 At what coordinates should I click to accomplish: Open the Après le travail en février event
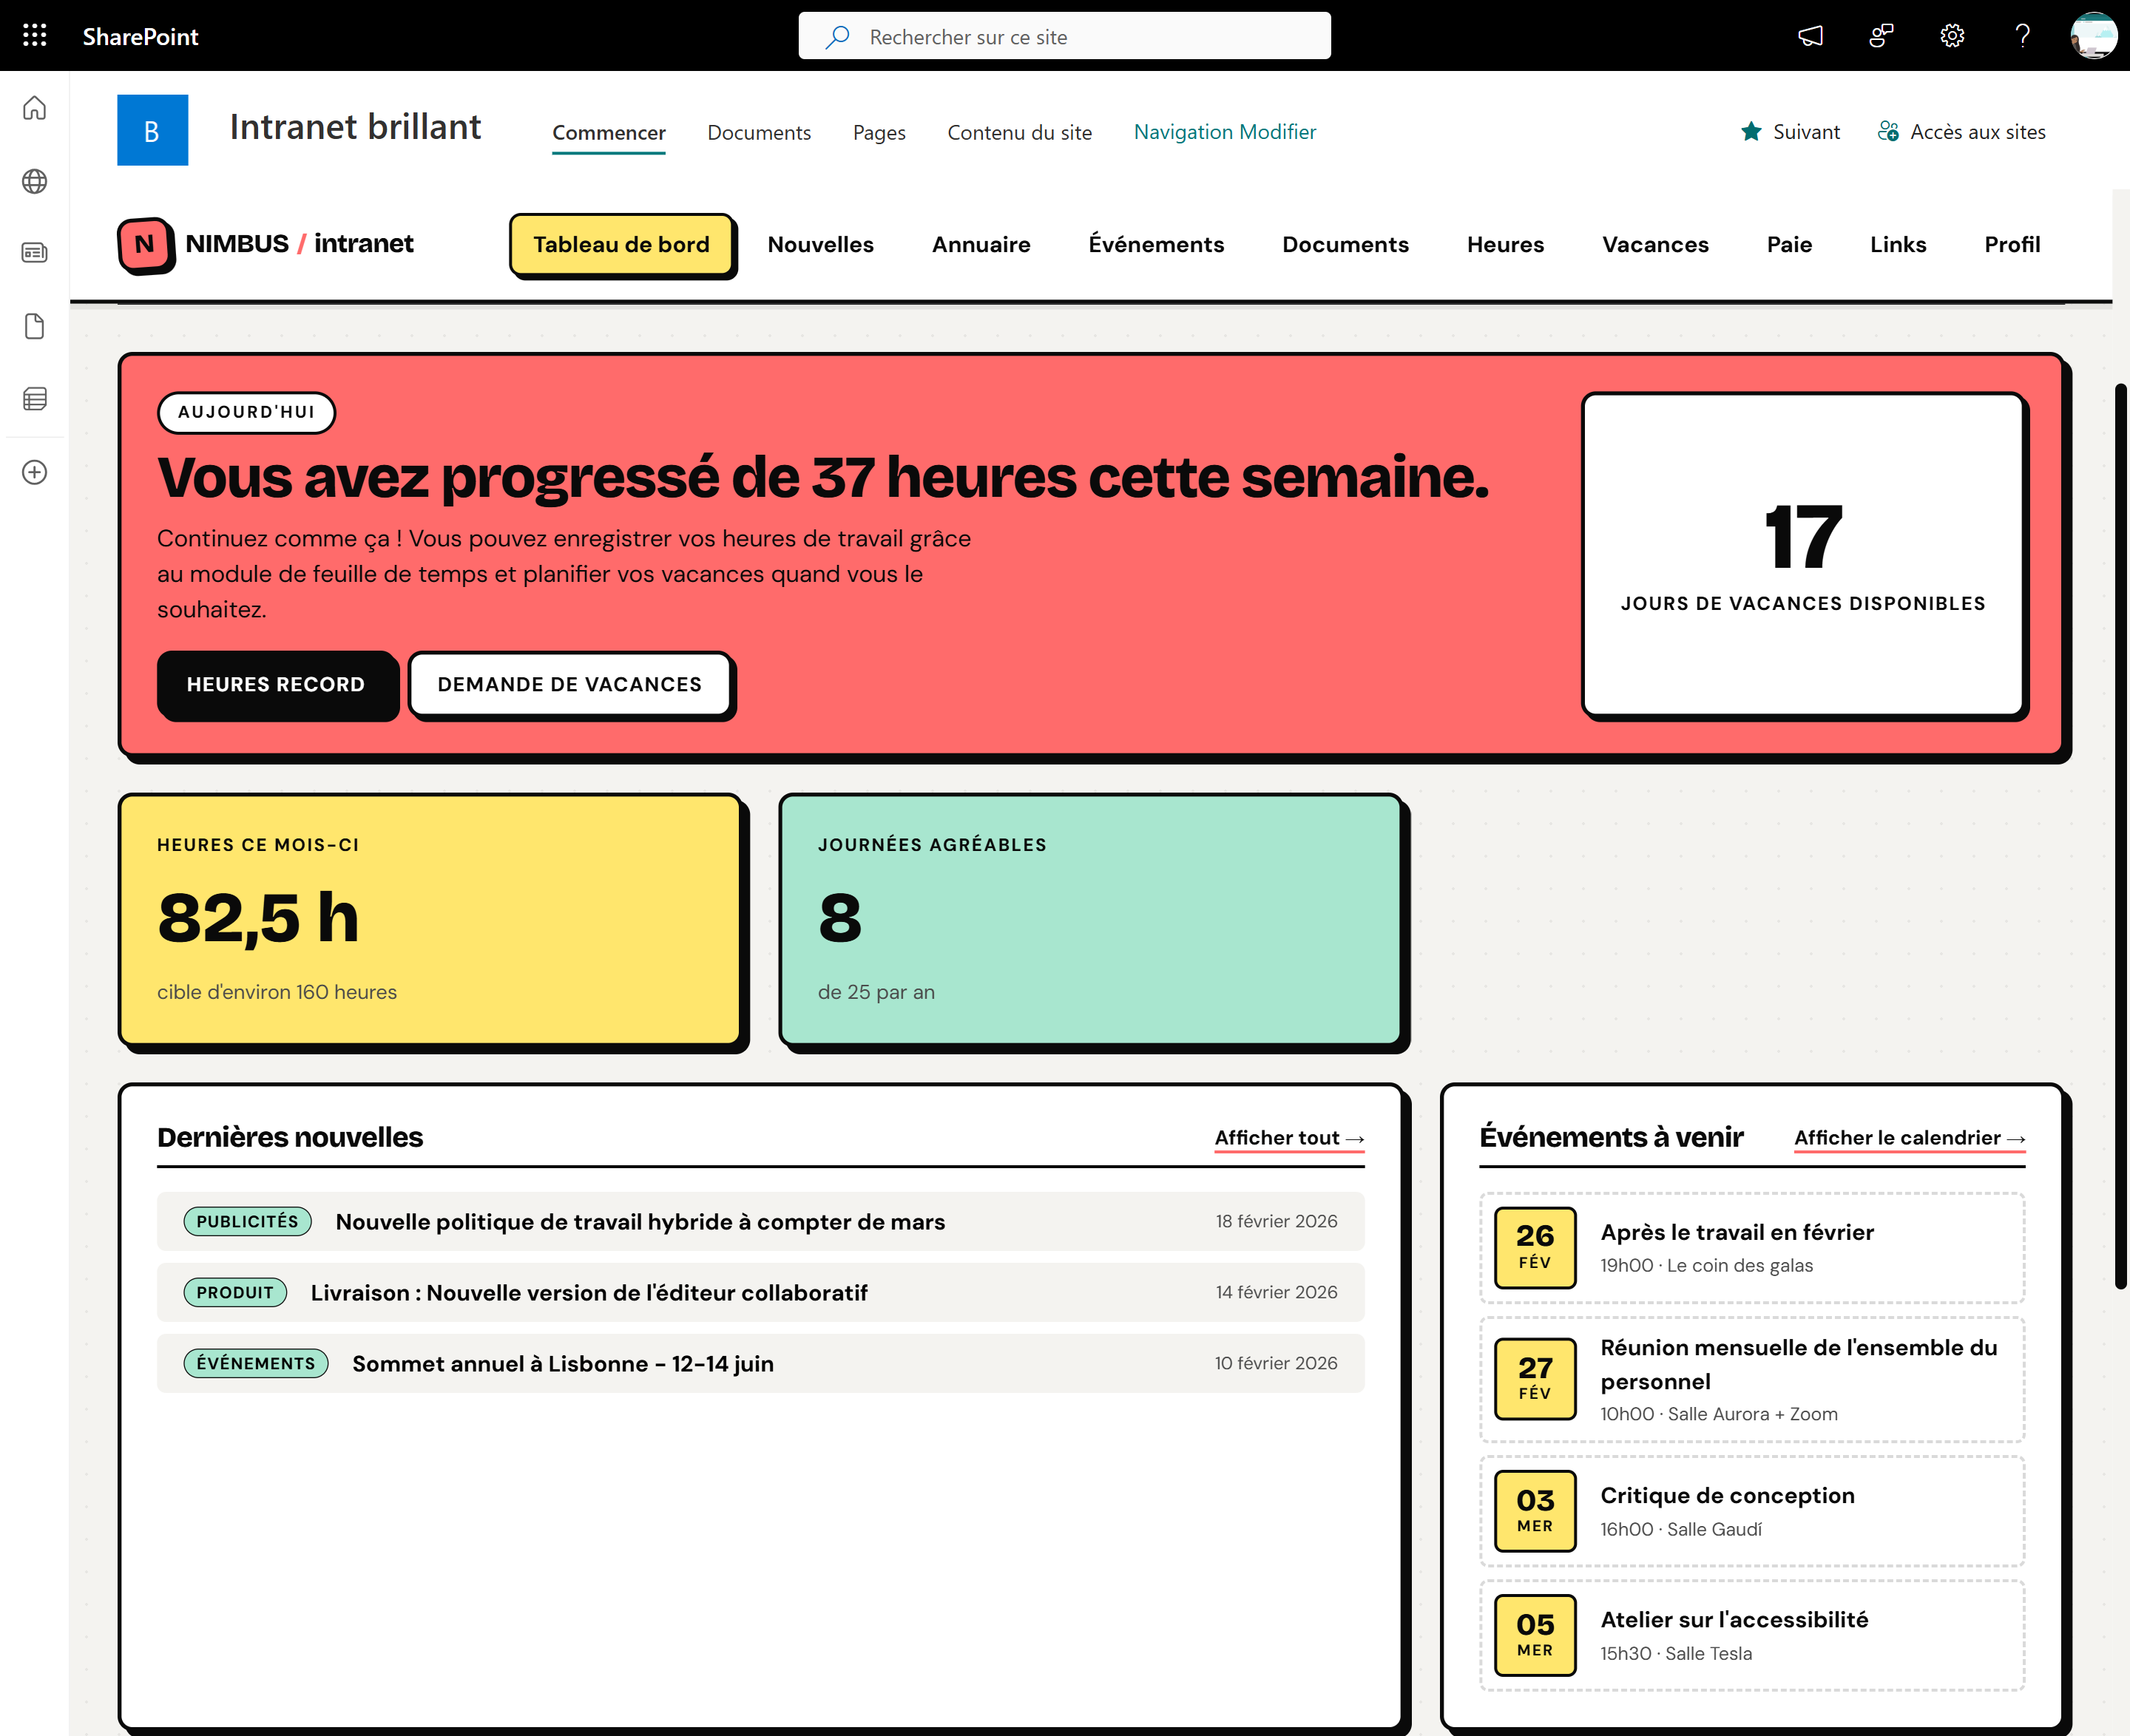click(x=1752, y=1248)
